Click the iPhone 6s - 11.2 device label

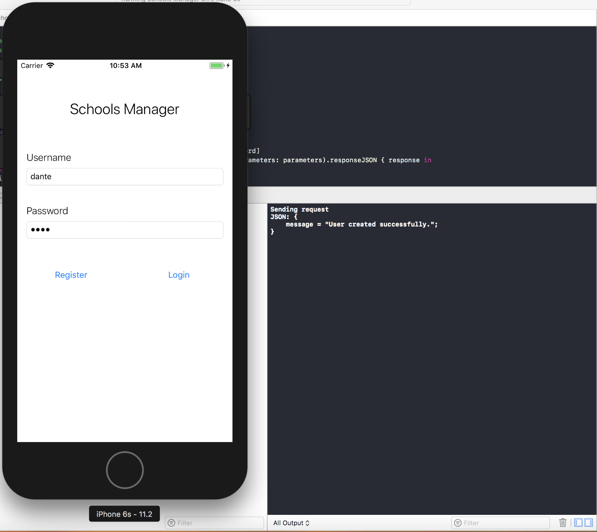pyautogui.click(x=124, y=514)
